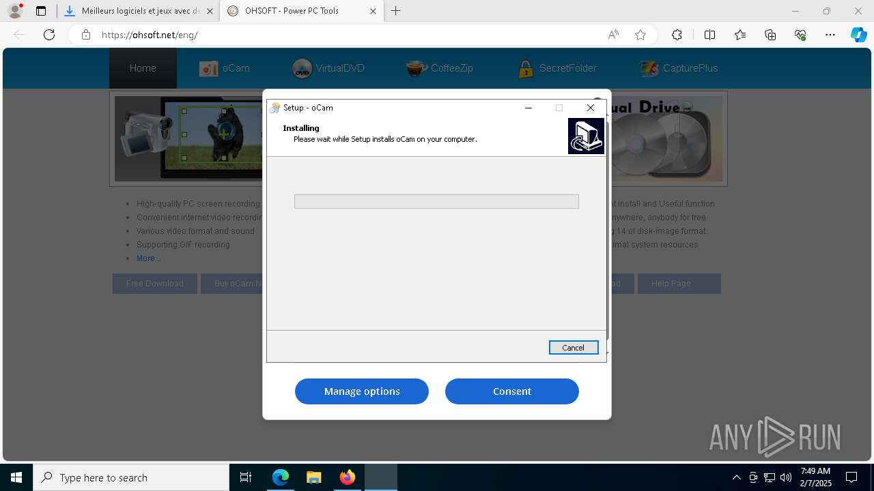Show hidden system tray icons

click(736, 477)
